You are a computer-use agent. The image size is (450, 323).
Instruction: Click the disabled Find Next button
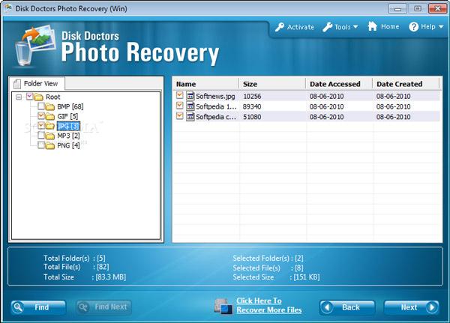pyautogui.click(x=104, y=307)
